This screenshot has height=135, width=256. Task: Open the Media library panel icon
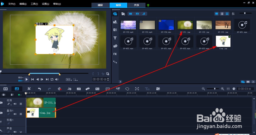click(x=115, y=14)
